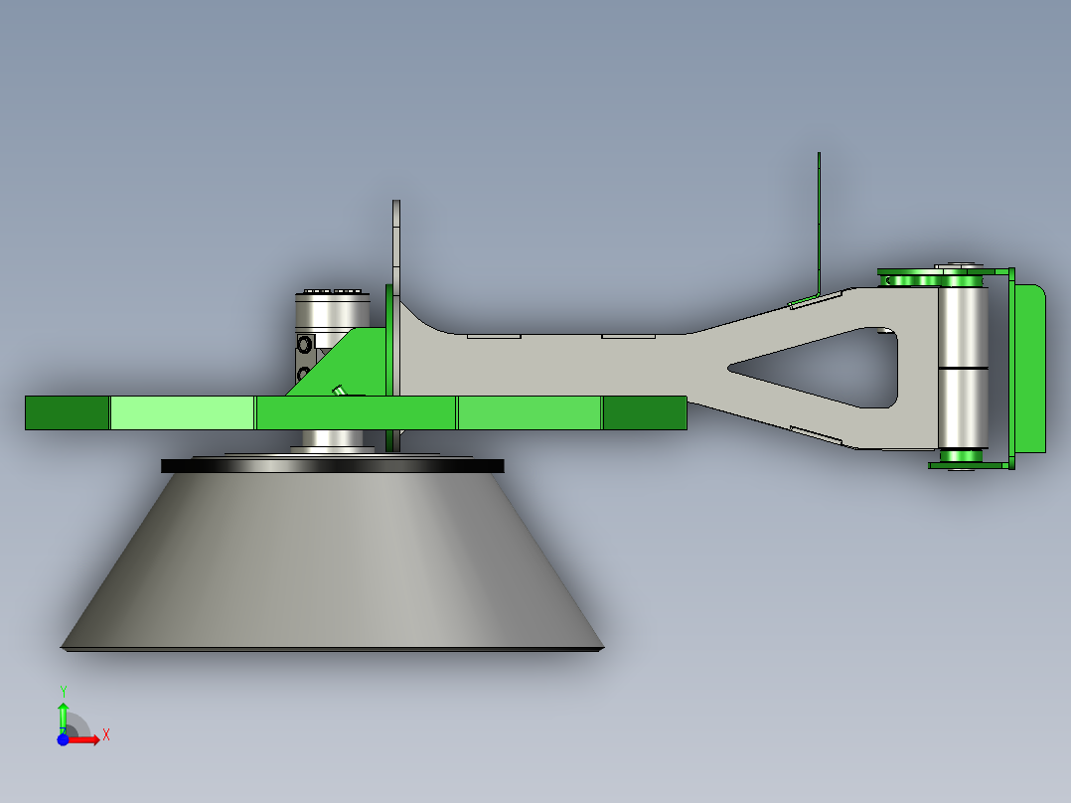This screenshot has width=1071, height=803.
Task: Select the dark green right end of the beam
Action: click(x=645, y=412)
